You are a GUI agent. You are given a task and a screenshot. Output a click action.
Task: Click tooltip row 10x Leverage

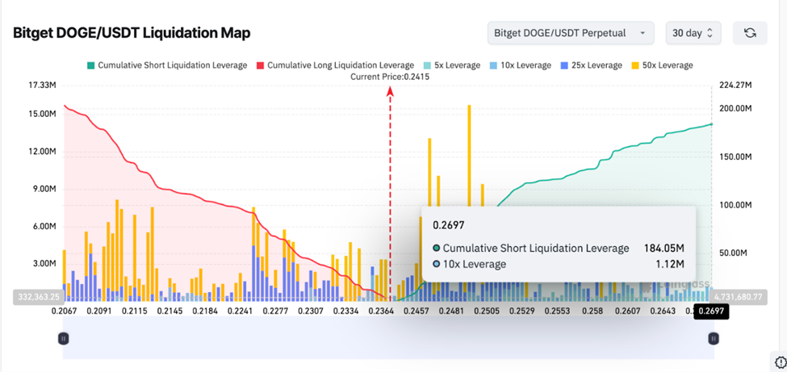[558, 264]
